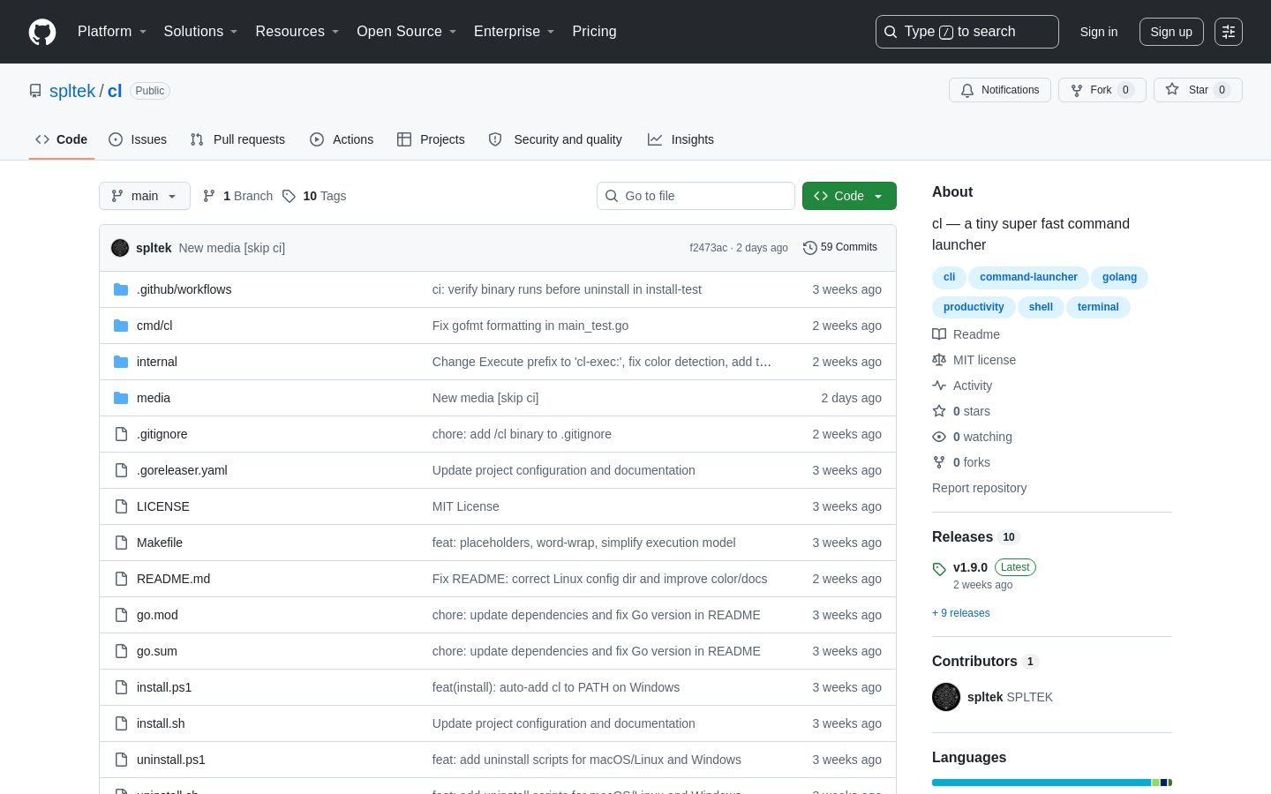Screen dimensions: 1271x794
Task: Switch to the Insights tab
Action: (681, 139)
